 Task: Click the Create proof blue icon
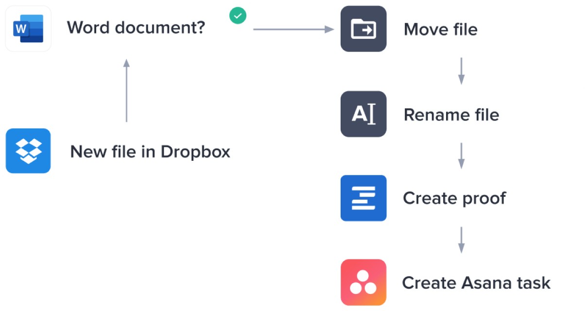pos(363,198)
